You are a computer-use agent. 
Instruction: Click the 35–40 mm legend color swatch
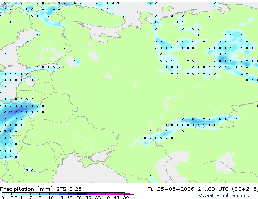point(101,194)
